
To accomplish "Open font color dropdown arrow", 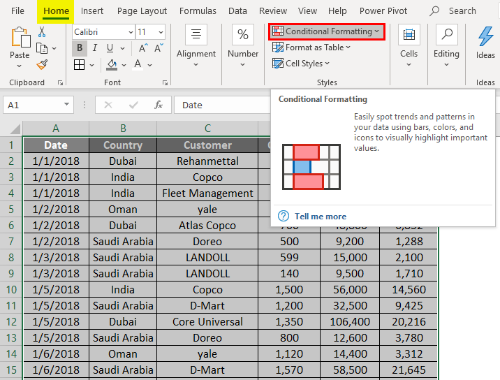I will coord(150,65).
